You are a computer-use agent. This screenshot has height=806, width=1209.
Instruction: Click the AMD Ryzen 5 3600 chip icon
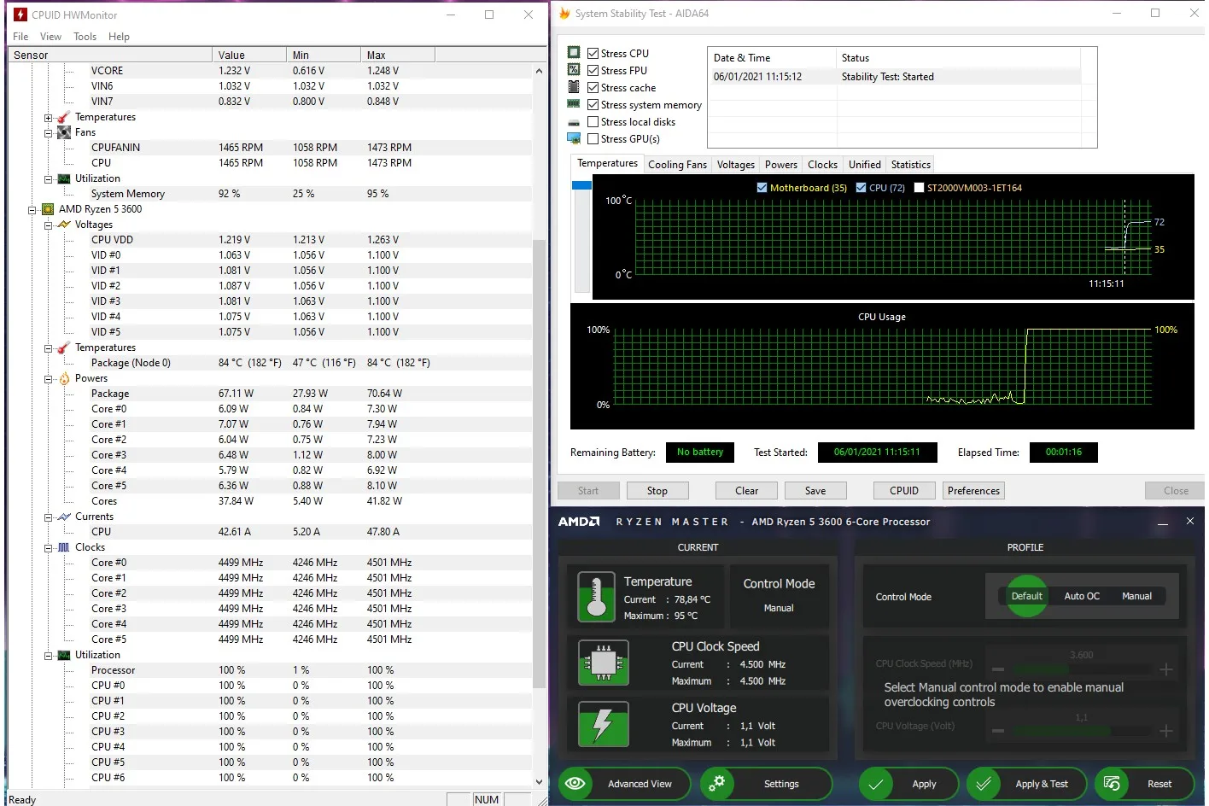(48, 209)
